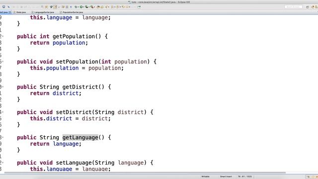
Task: Go to Next Annotation arrow icon
Action: (x=112, y=7)
